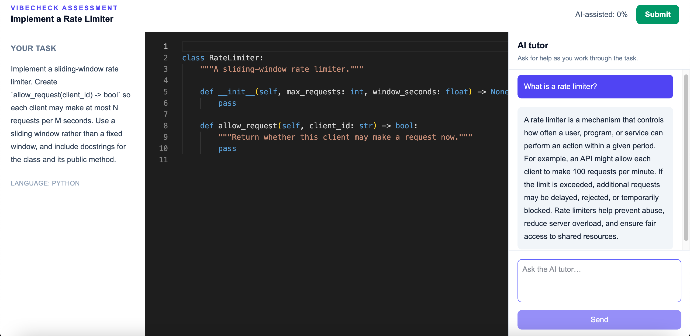This screenshot has width=690, height=336.
Task: Click the AI tutor panel heading
Action: tap(533, 45)
